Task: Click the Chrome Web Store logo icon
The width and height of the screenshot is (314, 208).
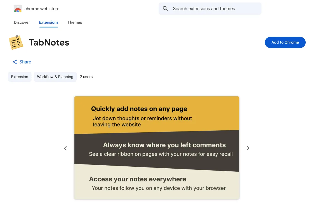Action: point(18,9)
